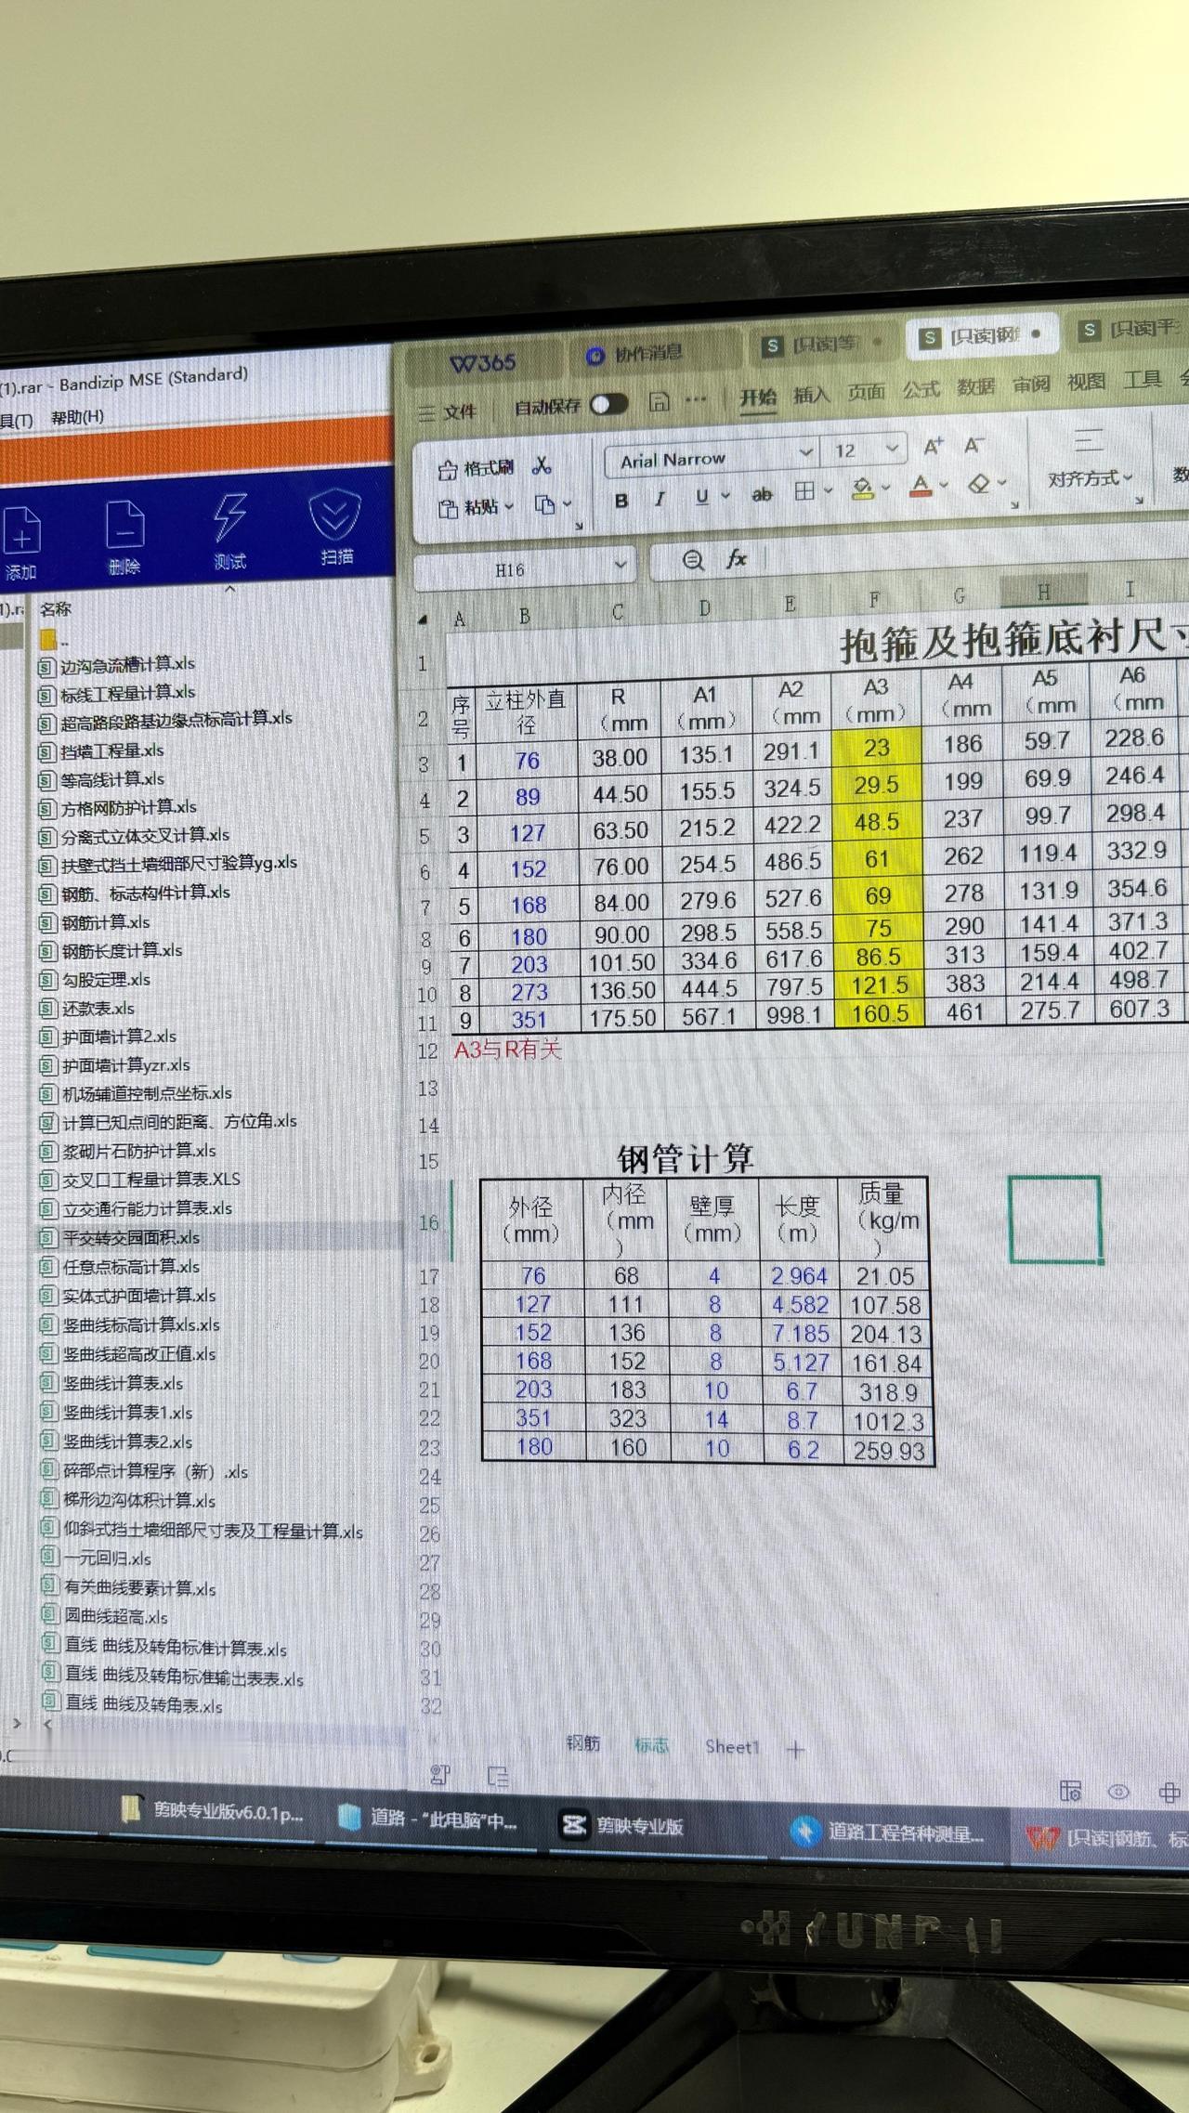The width and height of the screenshot is (1189, 2113).
Task: Select the 钢筋 sheet tab
Action: click(583, 1743)
